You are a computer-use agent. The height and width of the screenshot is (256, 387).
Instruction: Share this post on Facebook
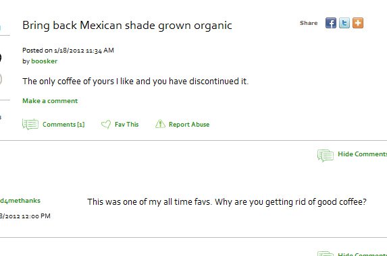point(331,23)
